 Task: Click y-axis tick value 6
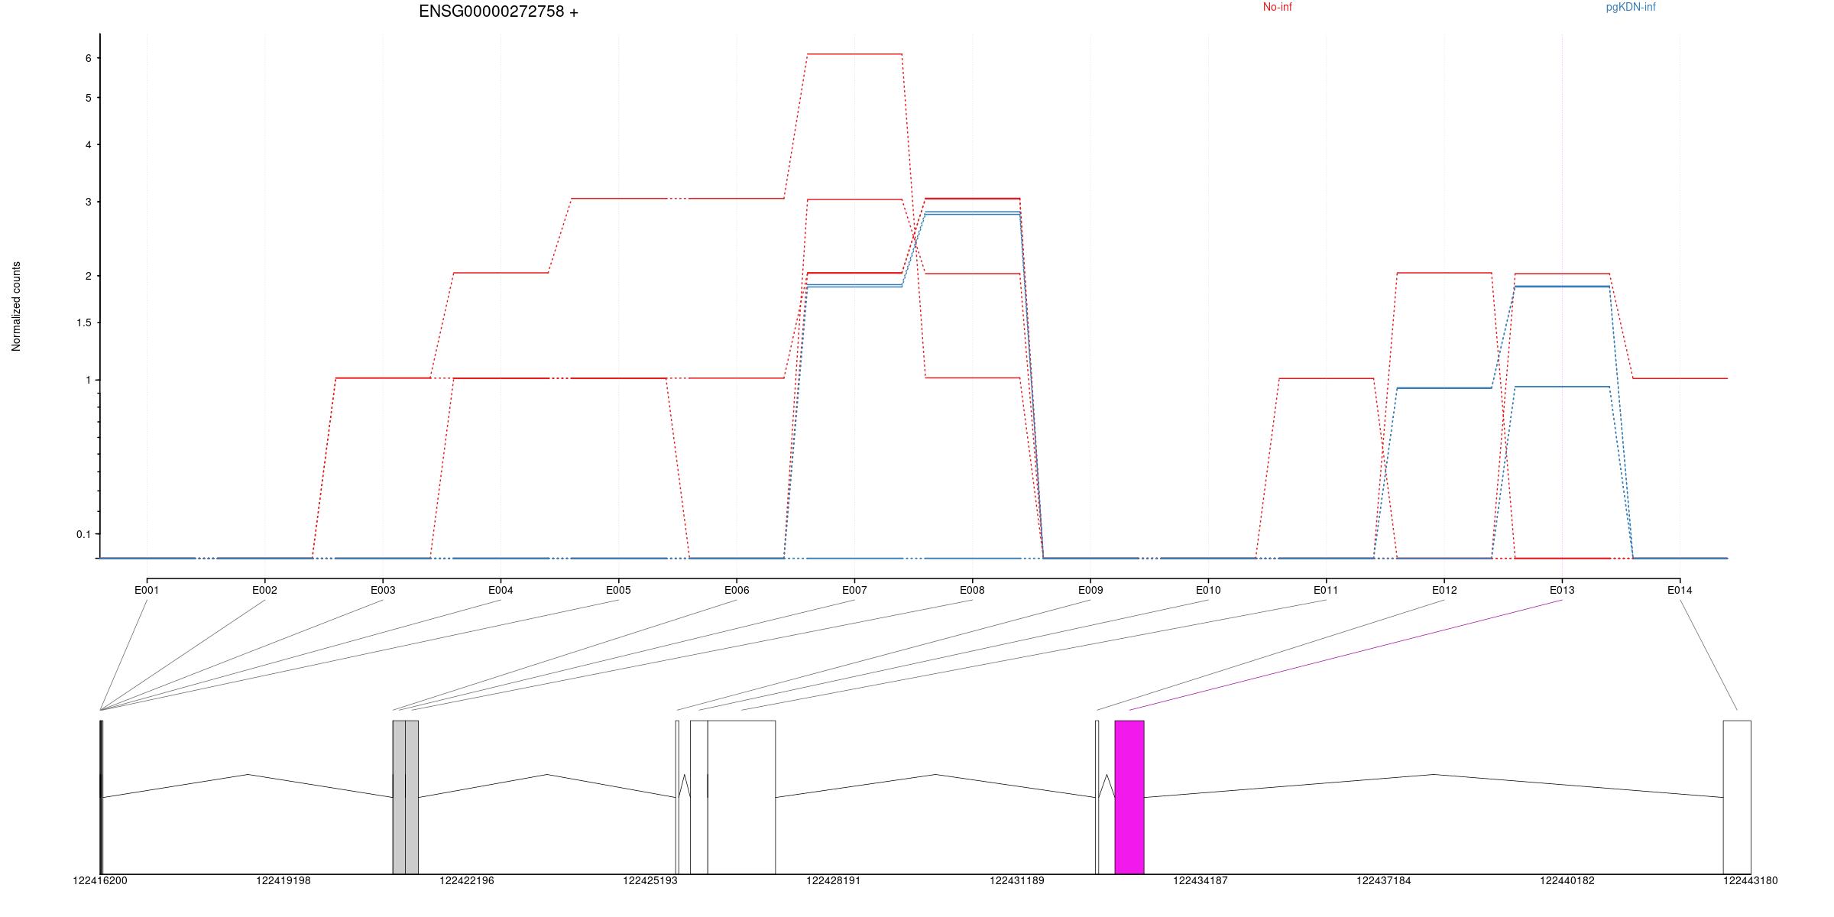coord(89,58)
